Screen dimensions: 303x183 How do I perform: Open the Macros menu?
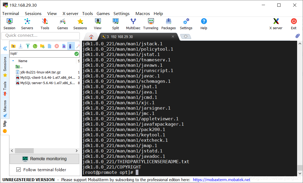[x=143, y=14]
